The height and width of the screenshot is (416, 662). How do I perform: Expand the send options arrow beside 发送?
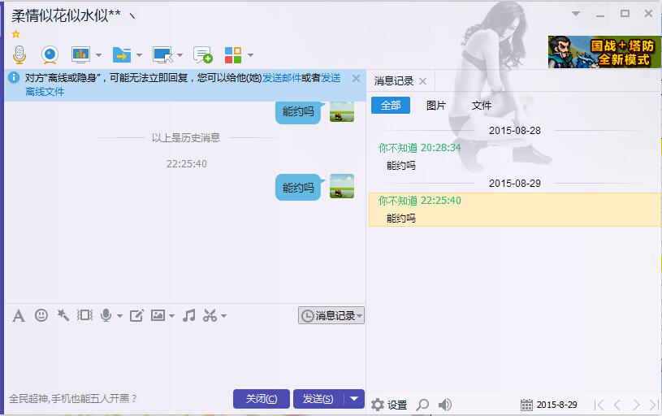[x=354, y=399]
